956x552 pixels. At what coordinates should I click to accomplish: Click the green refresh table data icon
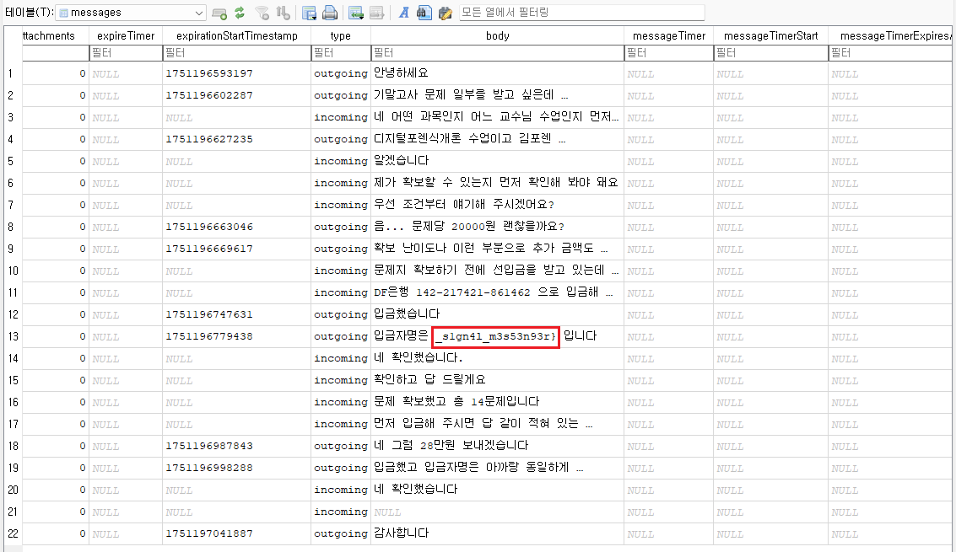tap(240, 13)
